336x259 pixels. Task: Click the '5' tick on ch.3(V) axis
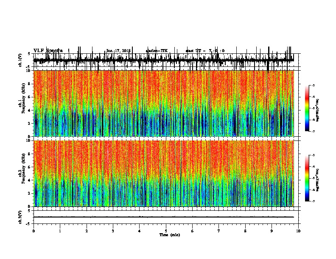click(x=30, y=210)
